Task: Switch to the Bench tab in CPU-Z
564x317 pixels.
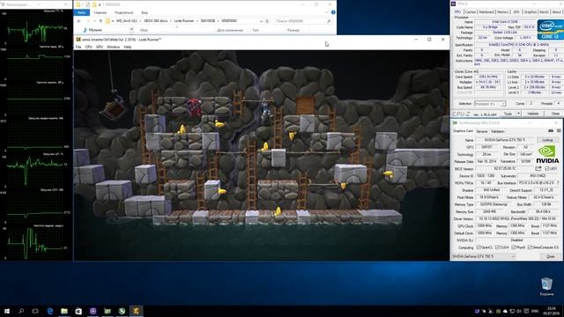Action: [x=545, y=11]
